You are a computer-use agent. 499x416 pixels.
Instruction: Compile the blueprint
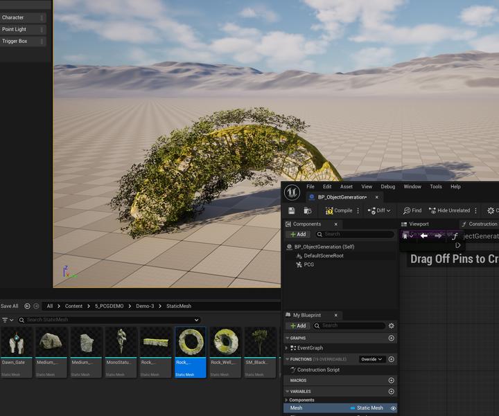339,210
